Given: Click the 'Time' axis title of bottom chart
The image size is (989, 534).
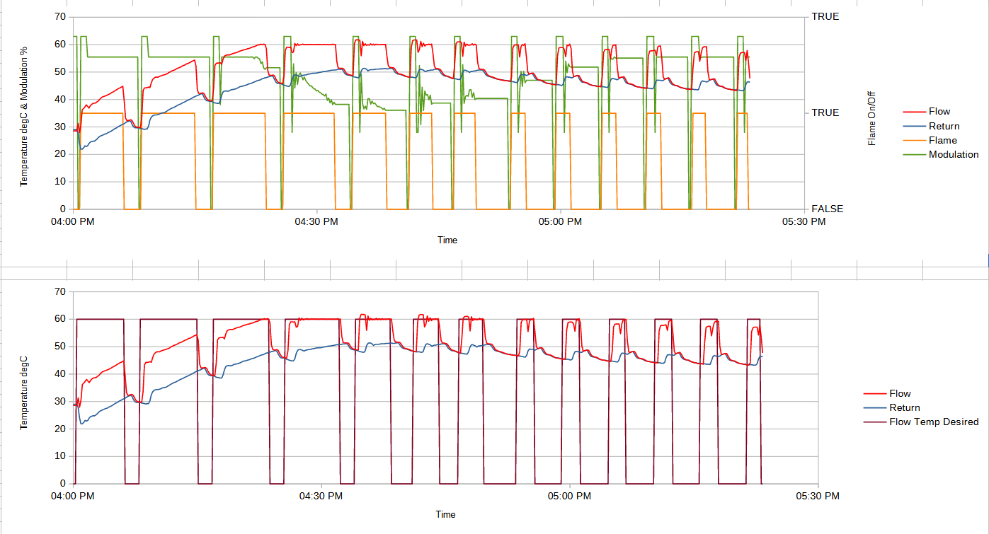Looking at the screenshot, I should click(445, 514).
